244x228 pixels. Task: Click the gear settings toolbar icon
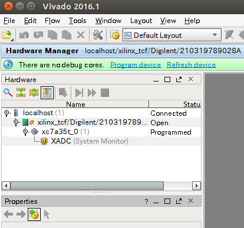[115, 35]
